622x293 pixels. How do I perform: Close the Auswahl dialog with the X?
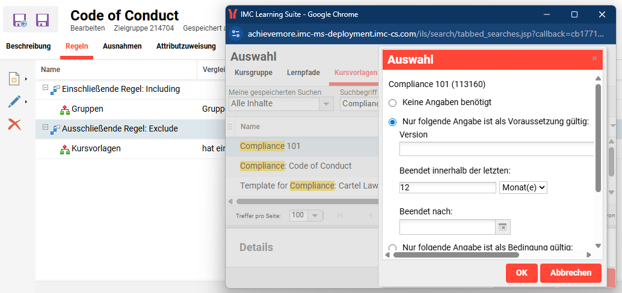[594, 59]
